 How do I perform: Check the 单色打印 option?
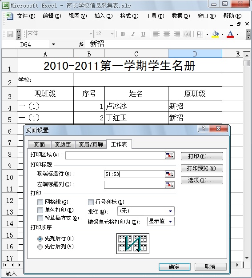tap(40, 210)
